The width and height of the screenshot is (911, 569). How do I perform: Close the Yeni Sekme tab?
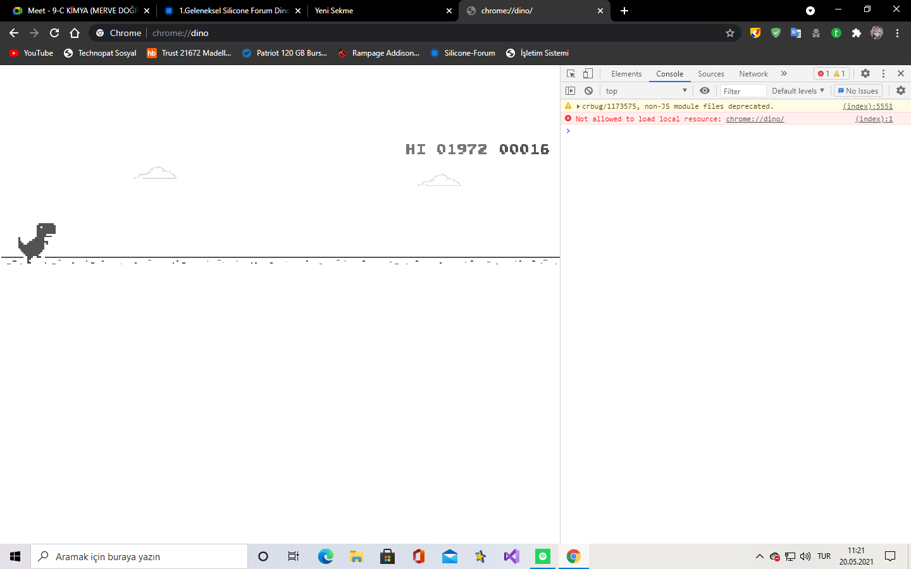449,11
